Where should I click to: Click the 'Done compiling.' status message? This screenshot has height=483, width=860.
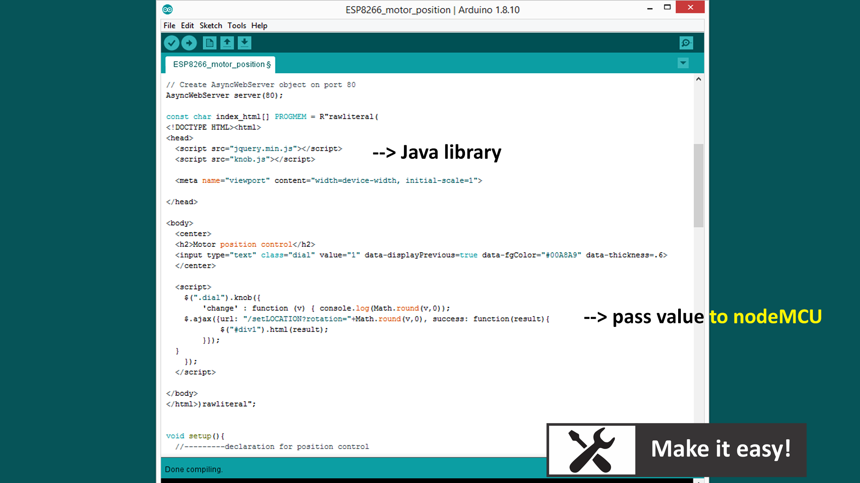(194, 470)
